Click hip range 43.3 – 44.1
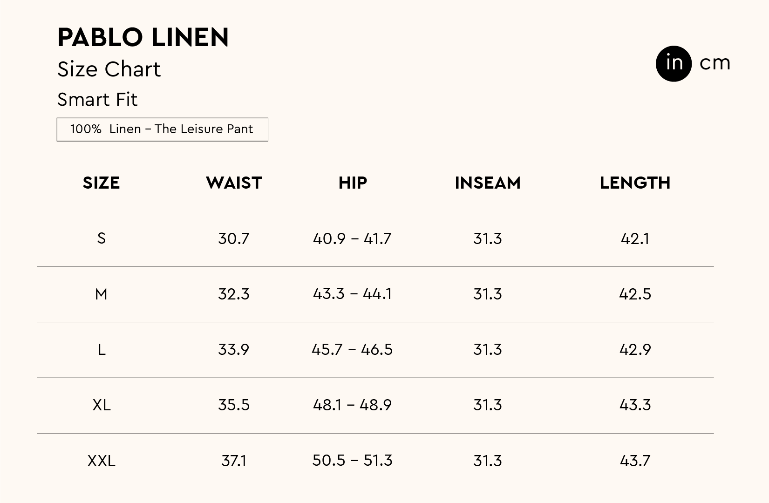The width and height of the screenshot is (769, 503). pyautogui.click(x=352, y=294)
